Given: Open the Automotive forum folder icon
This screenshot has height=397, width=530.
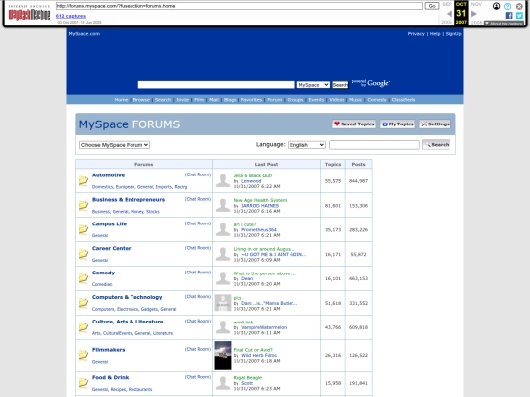Looking at the screenshot, I should click(x=83, y=180).
